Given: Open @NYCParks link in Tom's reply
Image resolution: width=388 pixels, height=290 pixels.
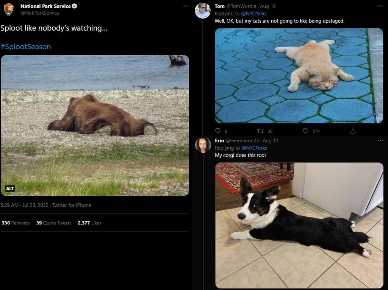Looking at the screenshot, I should coord(254,14).
